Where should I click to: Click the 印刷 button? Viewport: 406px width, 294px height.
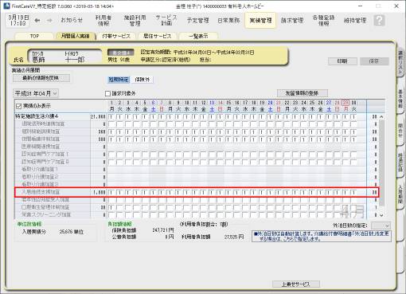[x=342, y=61]
